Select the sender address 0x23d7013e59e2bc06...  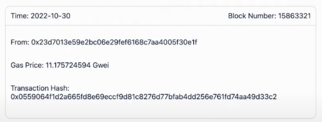tap(114, 42)
